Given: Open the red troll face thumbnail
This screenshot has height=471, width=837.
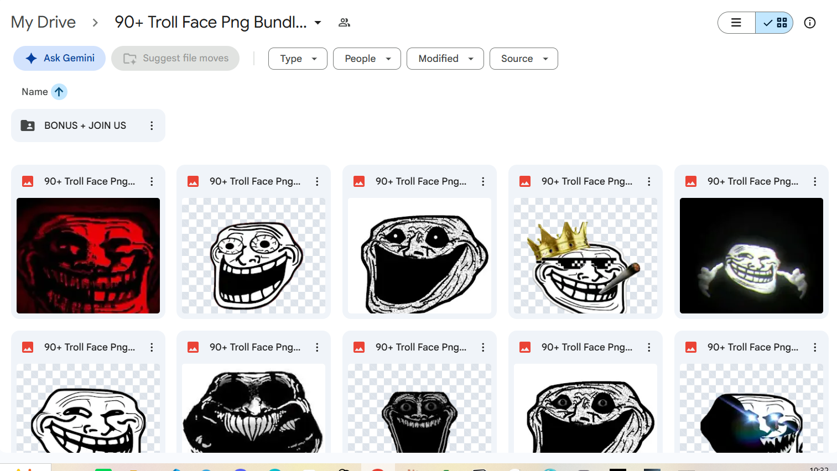Looking at the screenshot, I should point(88,255).
